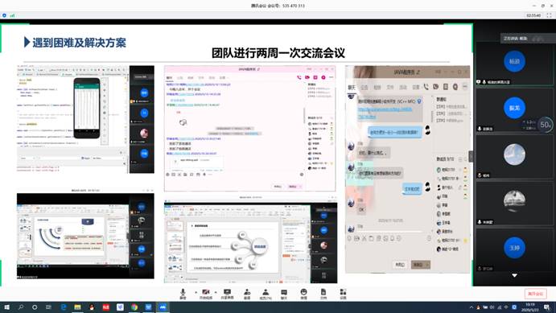The image size is (556, 313).
Task: Open the Windows Start menu
Action: point(6,307)
